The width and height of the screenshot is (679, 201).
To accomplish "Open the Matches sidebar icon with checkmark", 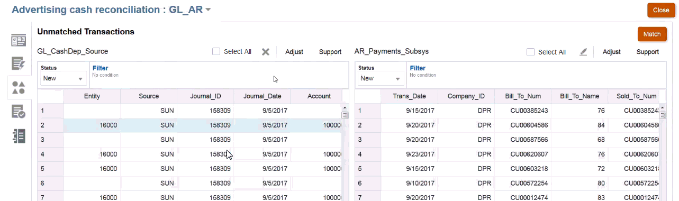I will point(19,112).
